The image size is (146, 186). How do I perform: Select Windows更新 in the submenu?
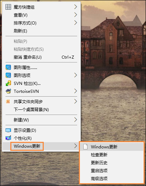point(112,147)
